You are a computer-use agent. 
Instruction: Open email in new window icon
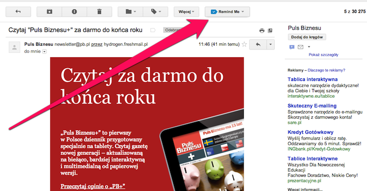(x=270, y=31)
